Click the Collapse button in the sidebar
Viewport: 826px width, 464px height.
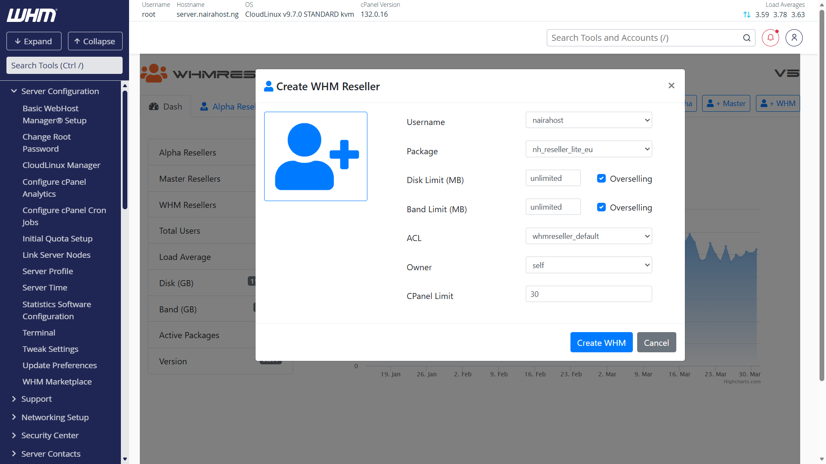pyautogui.click(x=95, y=41)
